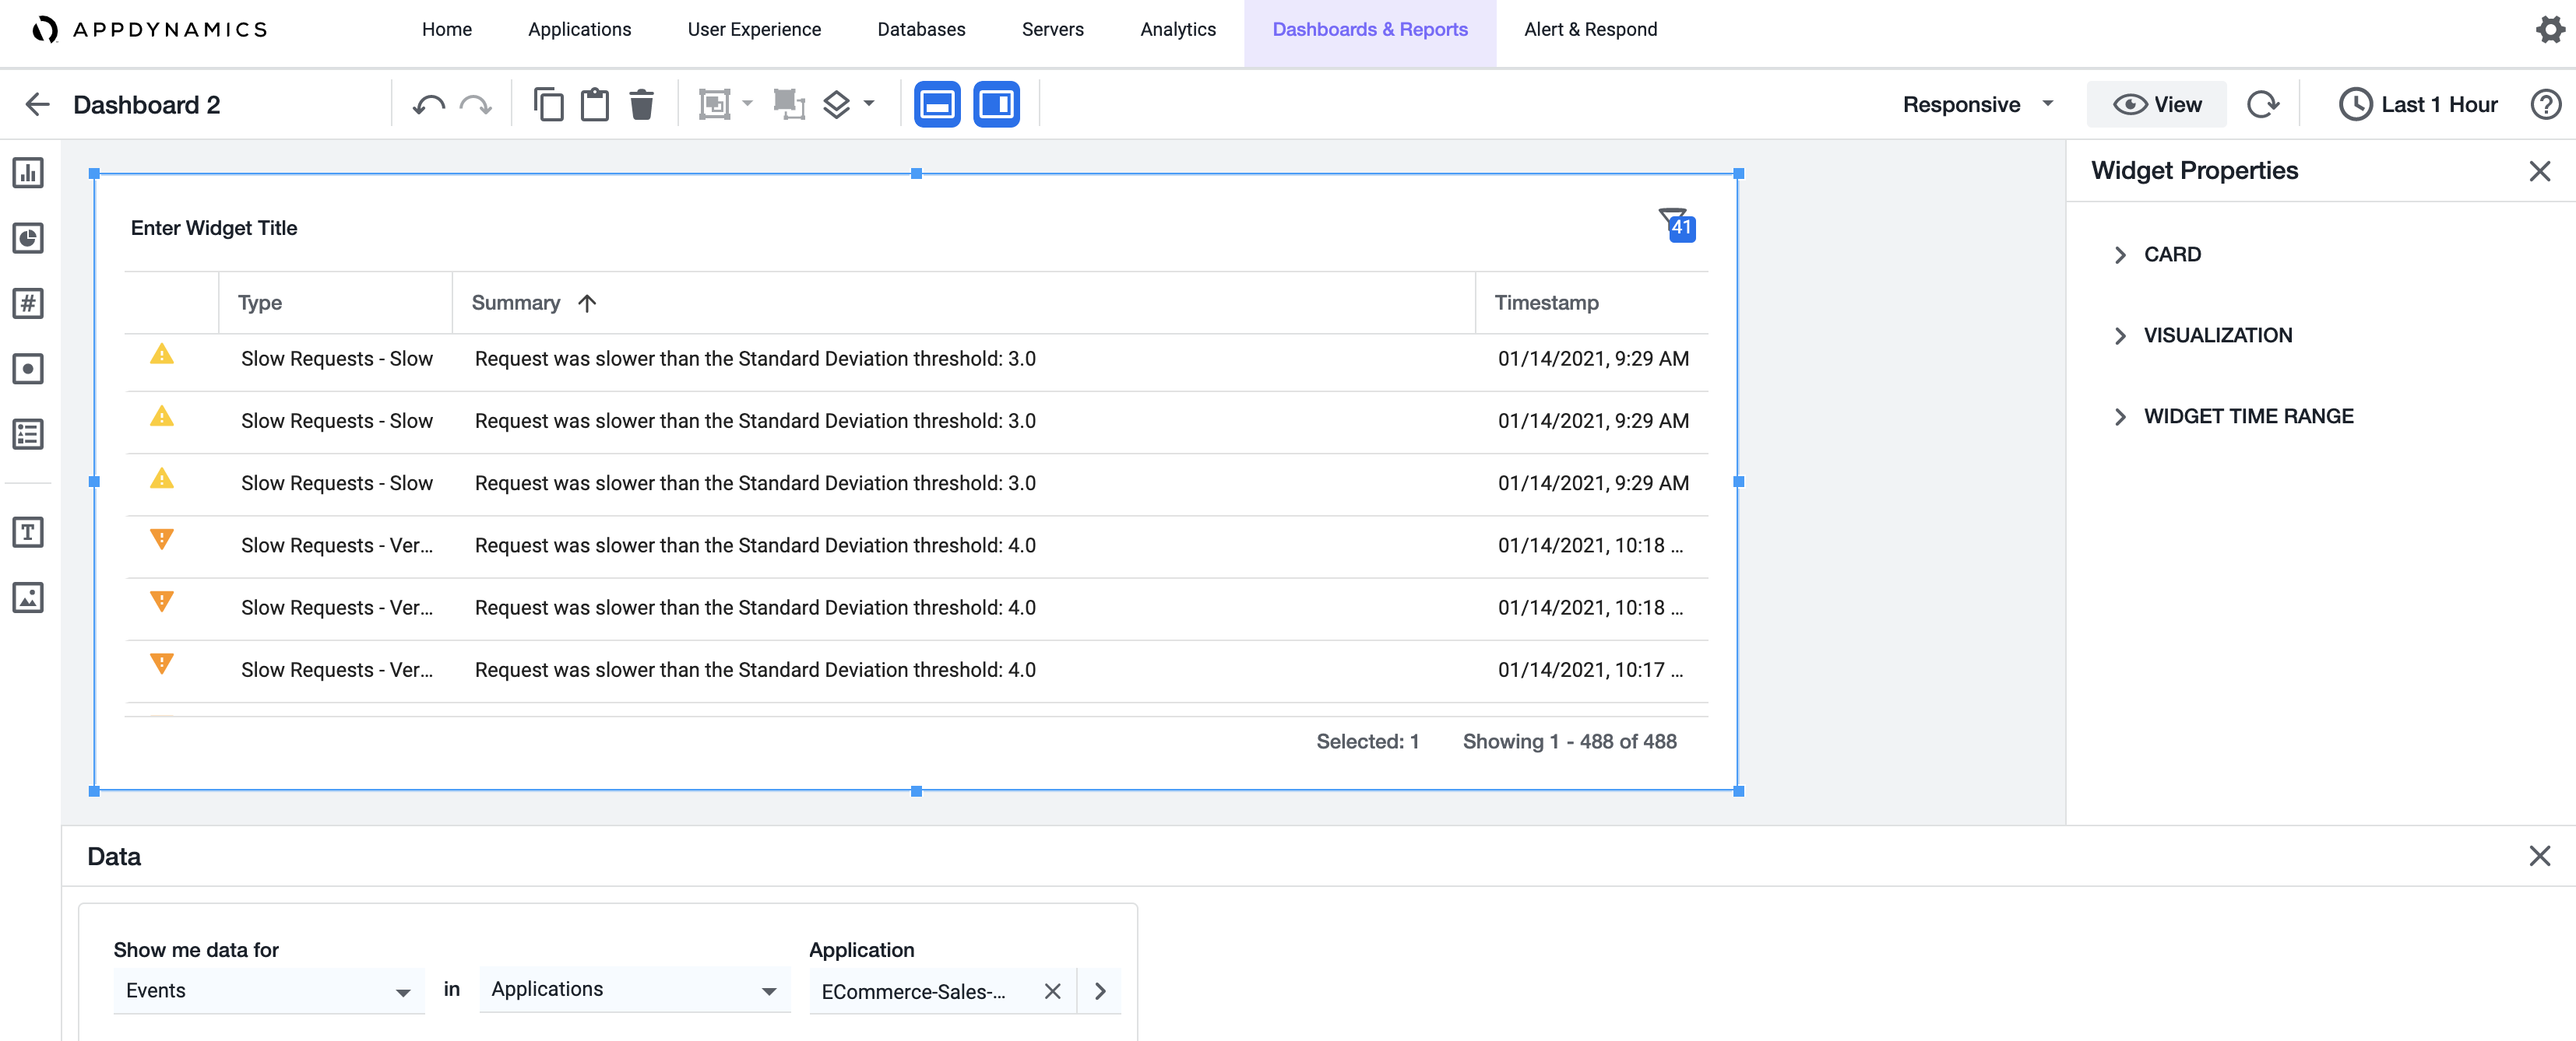Expand the VISUALIZATION section
The width and height of the screenshot is (2576, 1041).
coord(2203,335)
